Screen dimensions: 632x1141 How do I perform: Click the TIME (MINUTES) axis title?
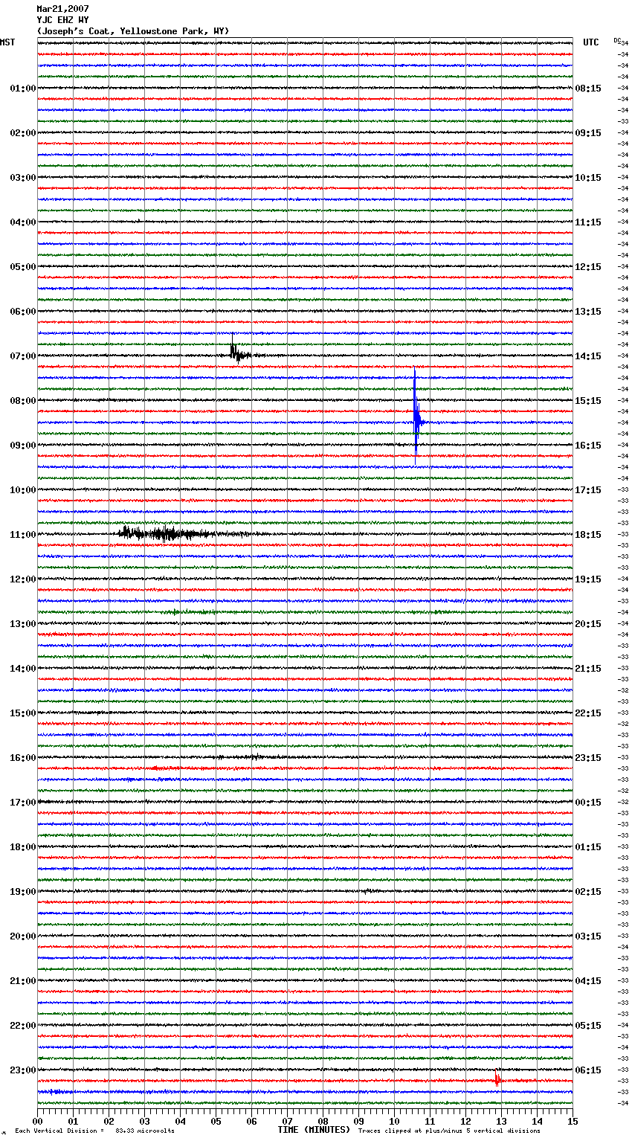(x=314, y=1130)
